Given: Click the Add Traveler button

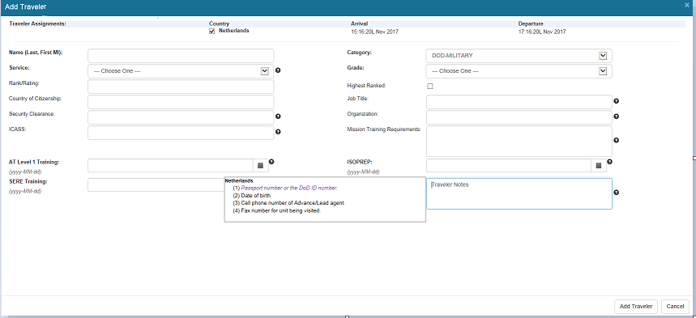Looking at the screenshot, I should point(635,307).
